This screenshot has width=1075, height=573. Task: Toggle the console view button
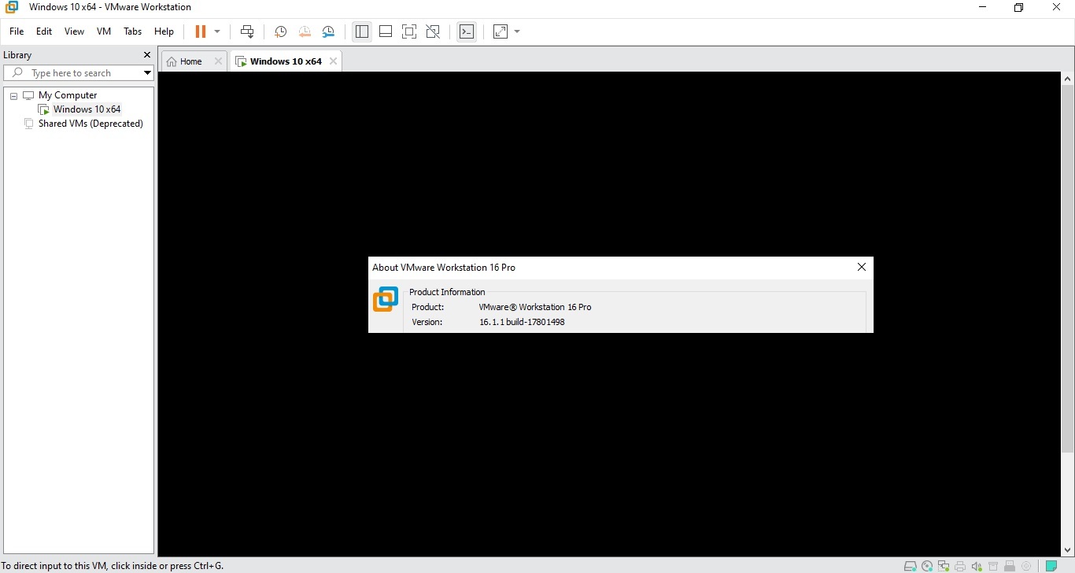tap(467, 31)
